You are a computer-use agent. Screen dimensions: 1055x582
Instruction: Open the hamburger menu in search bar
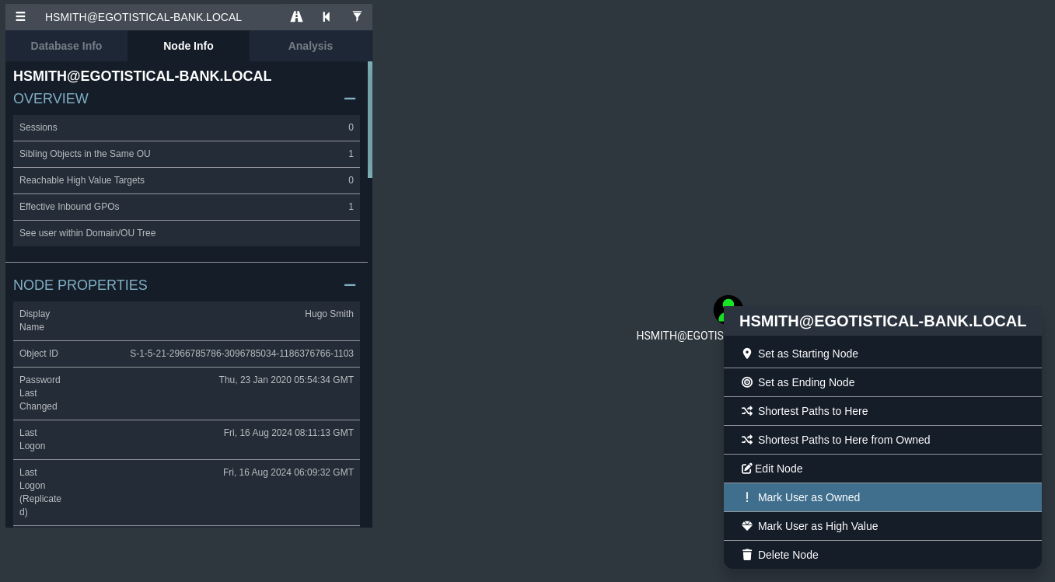coord(20,16)
